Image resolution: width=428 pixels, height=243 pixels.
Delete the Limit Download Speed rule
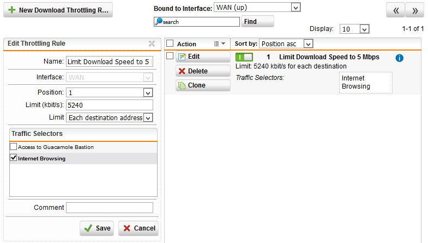coord(203,71)
